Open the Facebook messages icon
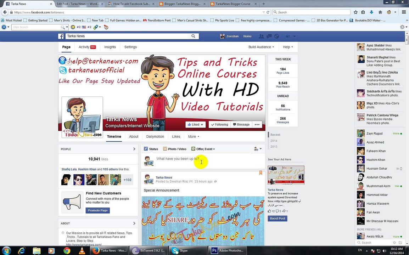Screen dimensions: 409x255 (x=269, y=36)
